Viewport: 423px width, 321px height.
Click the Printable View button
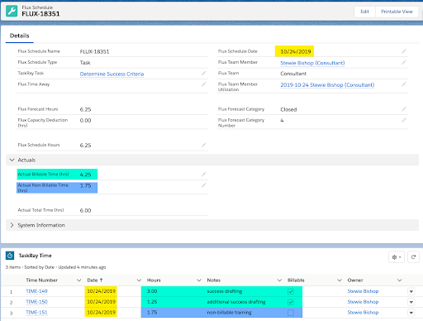click(x=397, y=12)
